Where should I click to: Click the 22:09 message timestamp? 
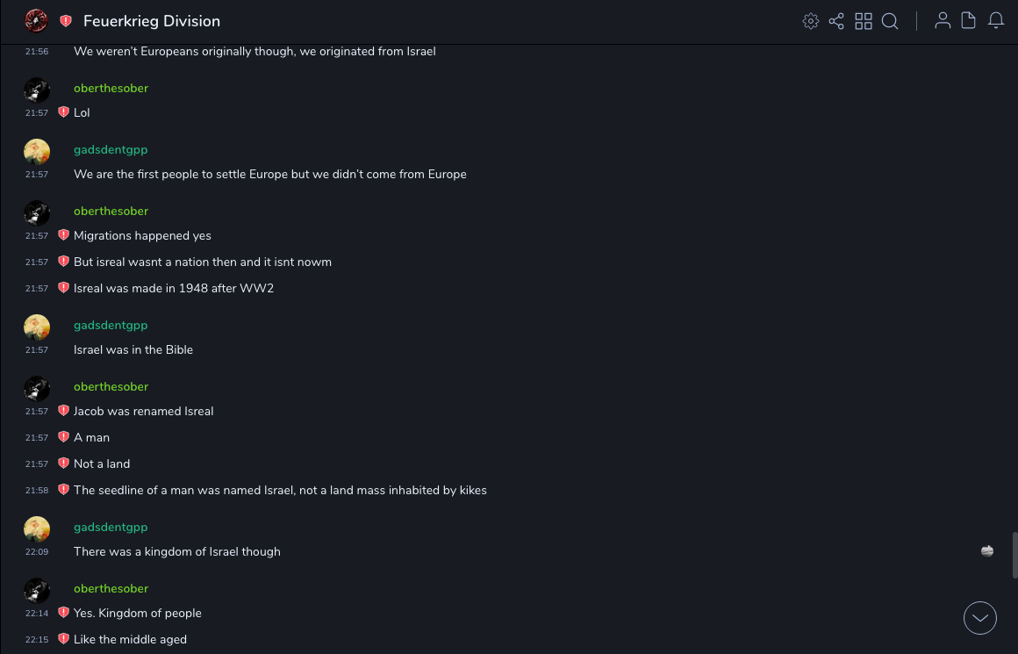point(37,552)
